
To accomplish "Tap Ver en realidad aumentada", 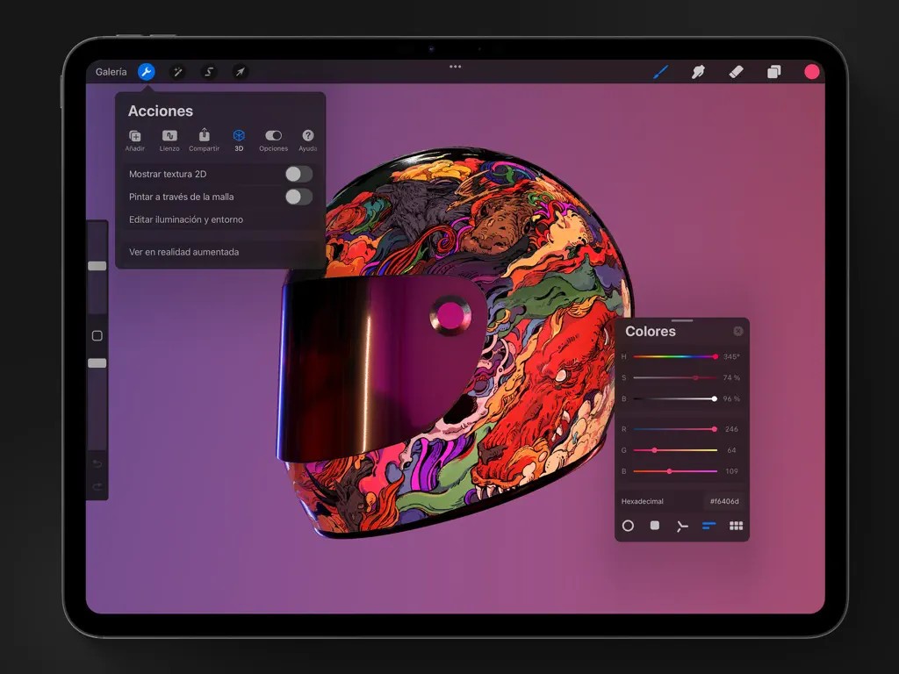I will 184,252.
